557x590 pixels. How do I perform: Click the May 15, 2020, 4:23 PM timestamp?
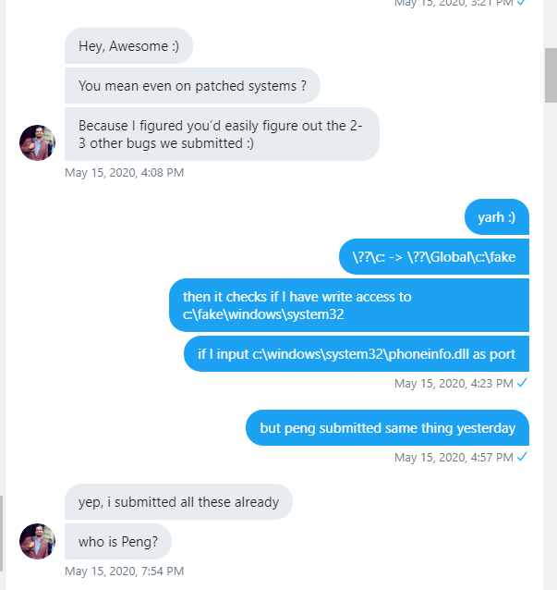coord(454,384)
